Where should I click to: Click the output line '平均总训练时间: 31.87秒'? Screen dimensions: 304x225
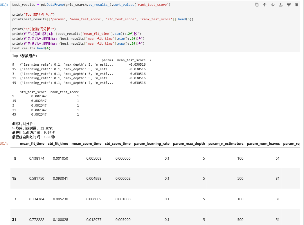pyautogui.click(x=33, y=128)
